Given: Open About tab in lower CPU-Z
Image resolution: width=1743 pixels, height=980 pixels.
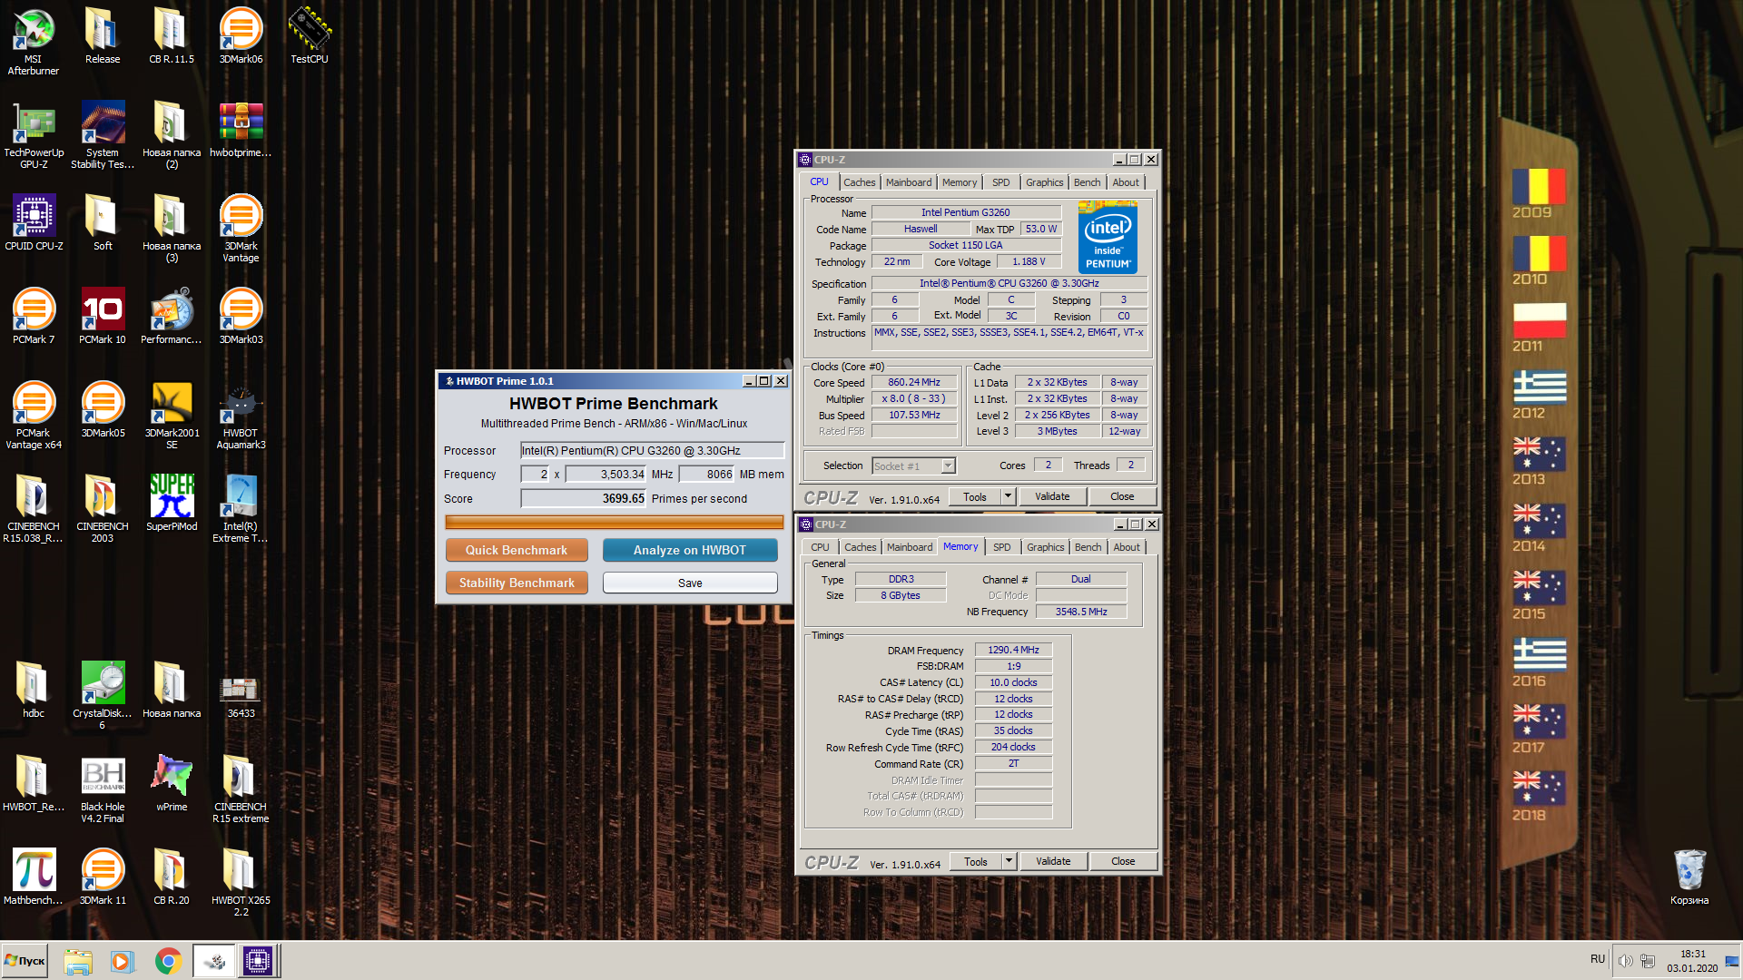Looking at the screenshot, I should pyautogui.click(x=1127, y=547).
